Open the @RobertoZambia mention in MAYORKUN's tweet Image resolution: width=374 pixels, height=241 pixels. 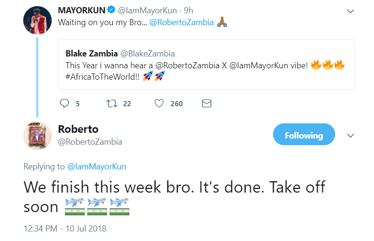(182, 22)
